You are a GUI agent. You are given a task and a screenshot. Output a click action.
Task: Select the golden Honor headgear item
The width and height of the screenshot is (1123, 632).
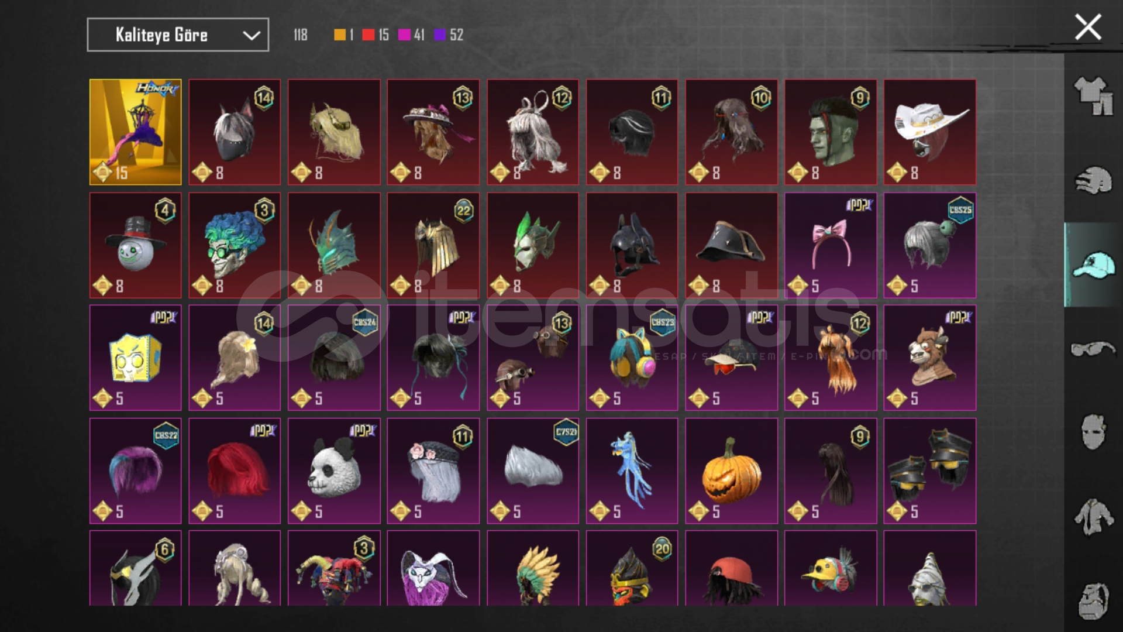click(135, 132)
